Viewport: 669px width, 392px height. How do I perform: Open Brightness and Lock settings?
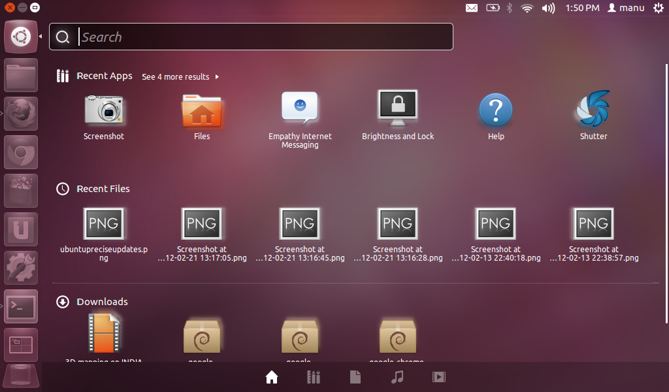point(397,108)
